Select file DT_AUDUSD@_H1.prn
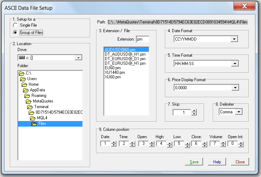The height and width of the screenshot is (177, 261). click(x=125, y=54)
